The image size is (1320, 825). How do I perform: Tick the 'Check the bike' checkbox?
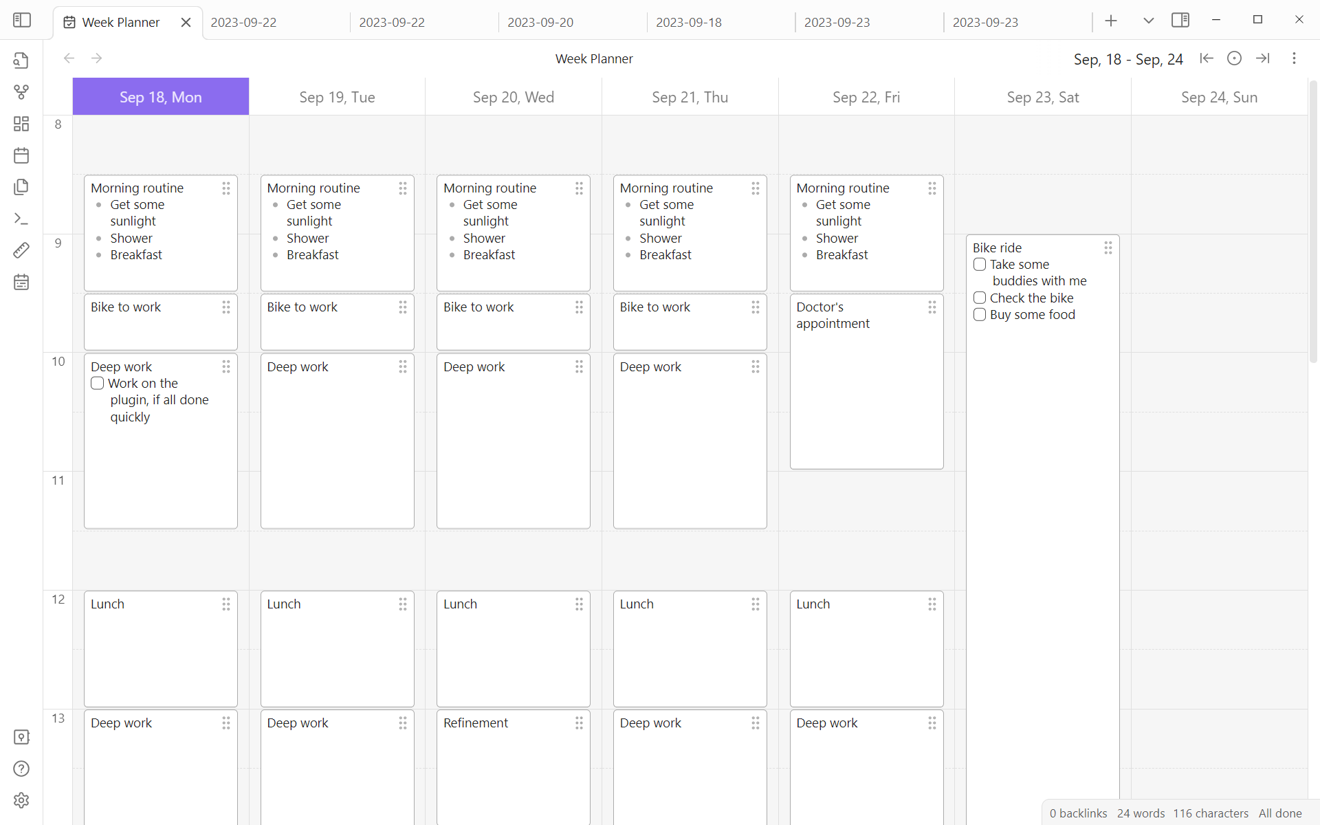click(980, 298)
